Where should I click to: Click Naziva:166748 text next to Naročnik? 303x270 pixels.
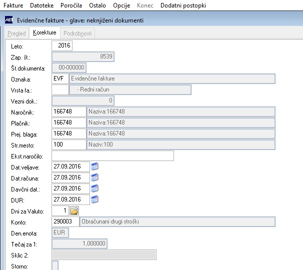point(106,111)
